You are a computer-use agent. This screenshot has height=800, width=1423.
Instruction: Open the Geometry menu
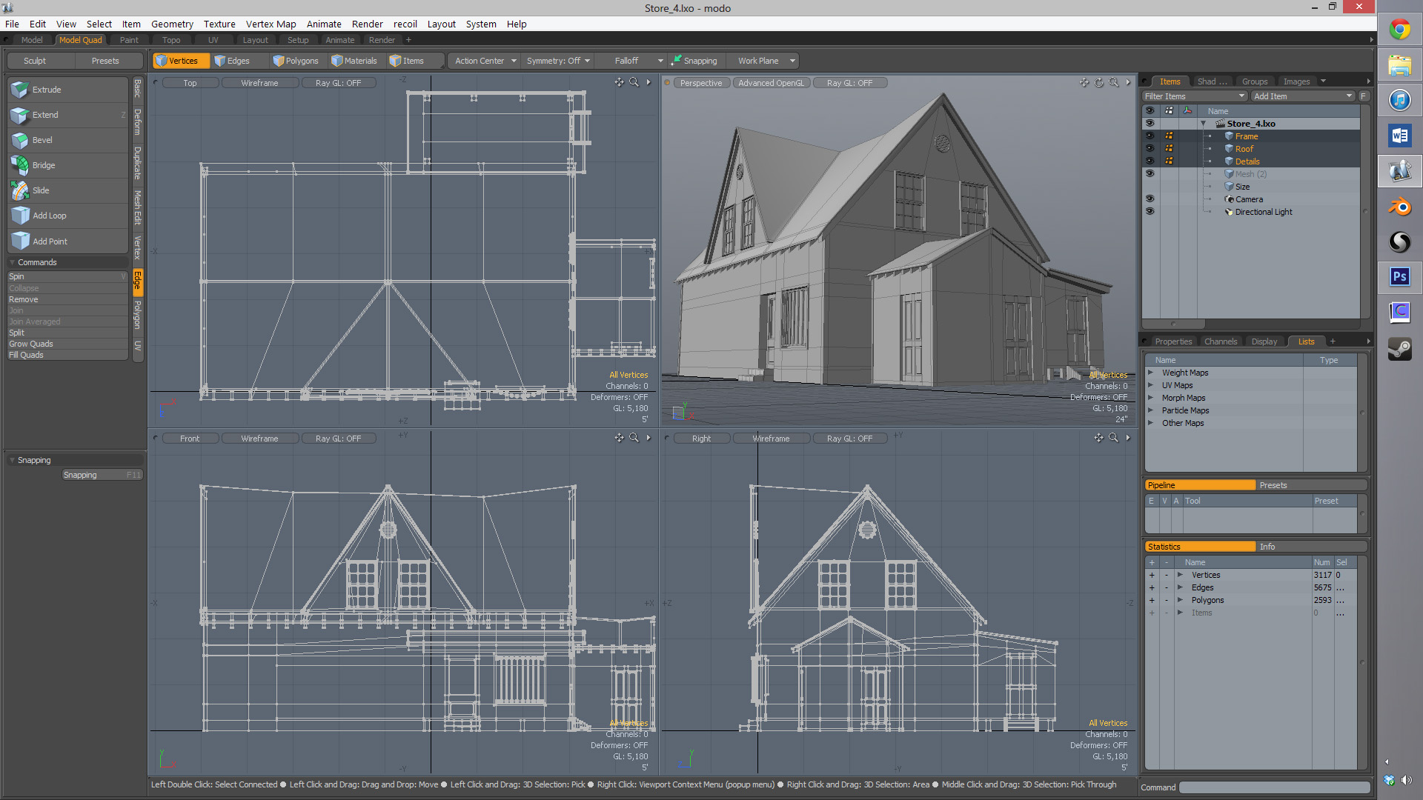pyautogui.click(x=172, y=24)
